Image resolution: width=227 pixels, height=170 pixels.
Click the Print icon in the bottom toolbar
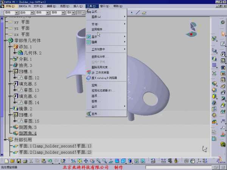pyautogui.click(x=25, y=161)
